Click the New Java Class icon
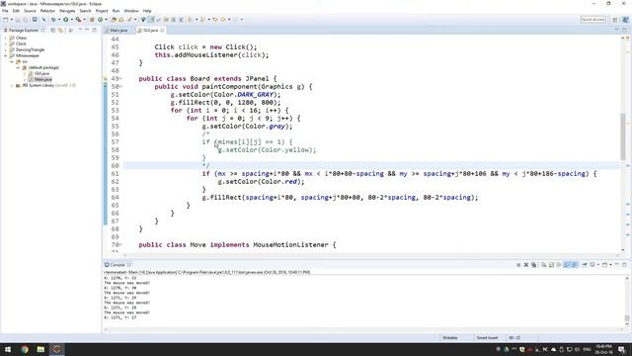Image resolution: width=632 pixels, height=356 pixels. tap(100, 20)
